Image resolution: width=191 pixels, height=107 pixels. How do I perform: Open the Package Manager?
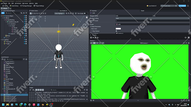tap(26, 6)
